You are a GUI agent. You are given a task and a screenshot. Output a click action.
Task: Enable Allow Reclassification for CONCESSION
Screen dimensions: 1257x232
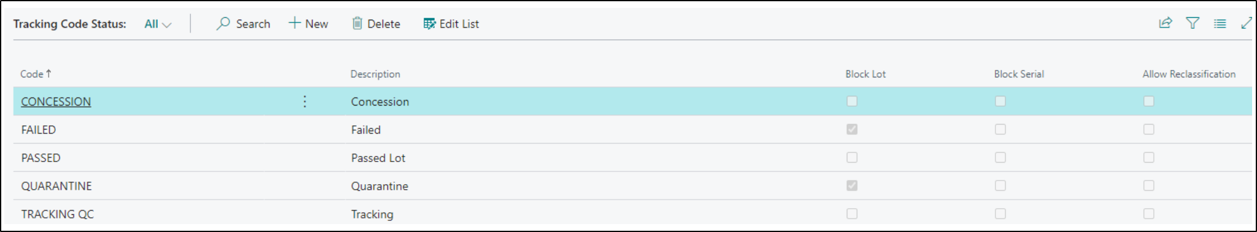(1149, 101)
